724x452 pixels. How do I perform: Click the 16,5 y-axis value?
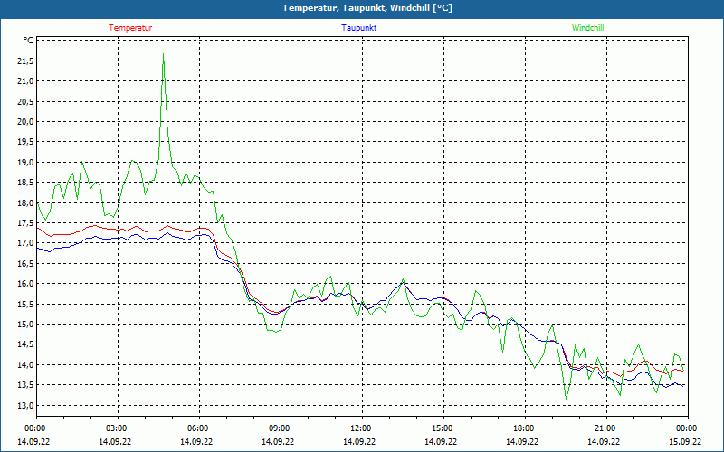click(25, 263)
